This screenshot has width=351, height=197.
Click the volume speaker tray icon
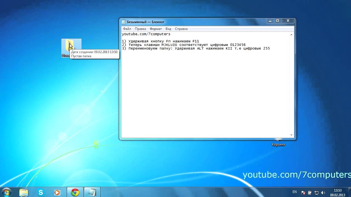(323, 193)
